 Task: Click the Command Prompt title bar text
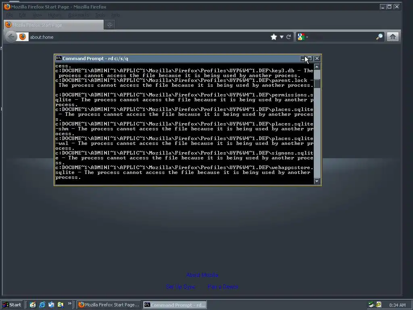point(95,59)
